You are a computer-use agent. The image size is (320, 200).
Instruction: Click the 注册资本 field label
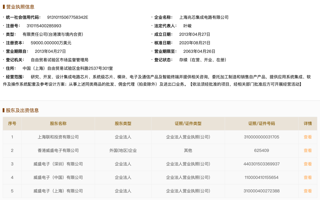(15, 43)
